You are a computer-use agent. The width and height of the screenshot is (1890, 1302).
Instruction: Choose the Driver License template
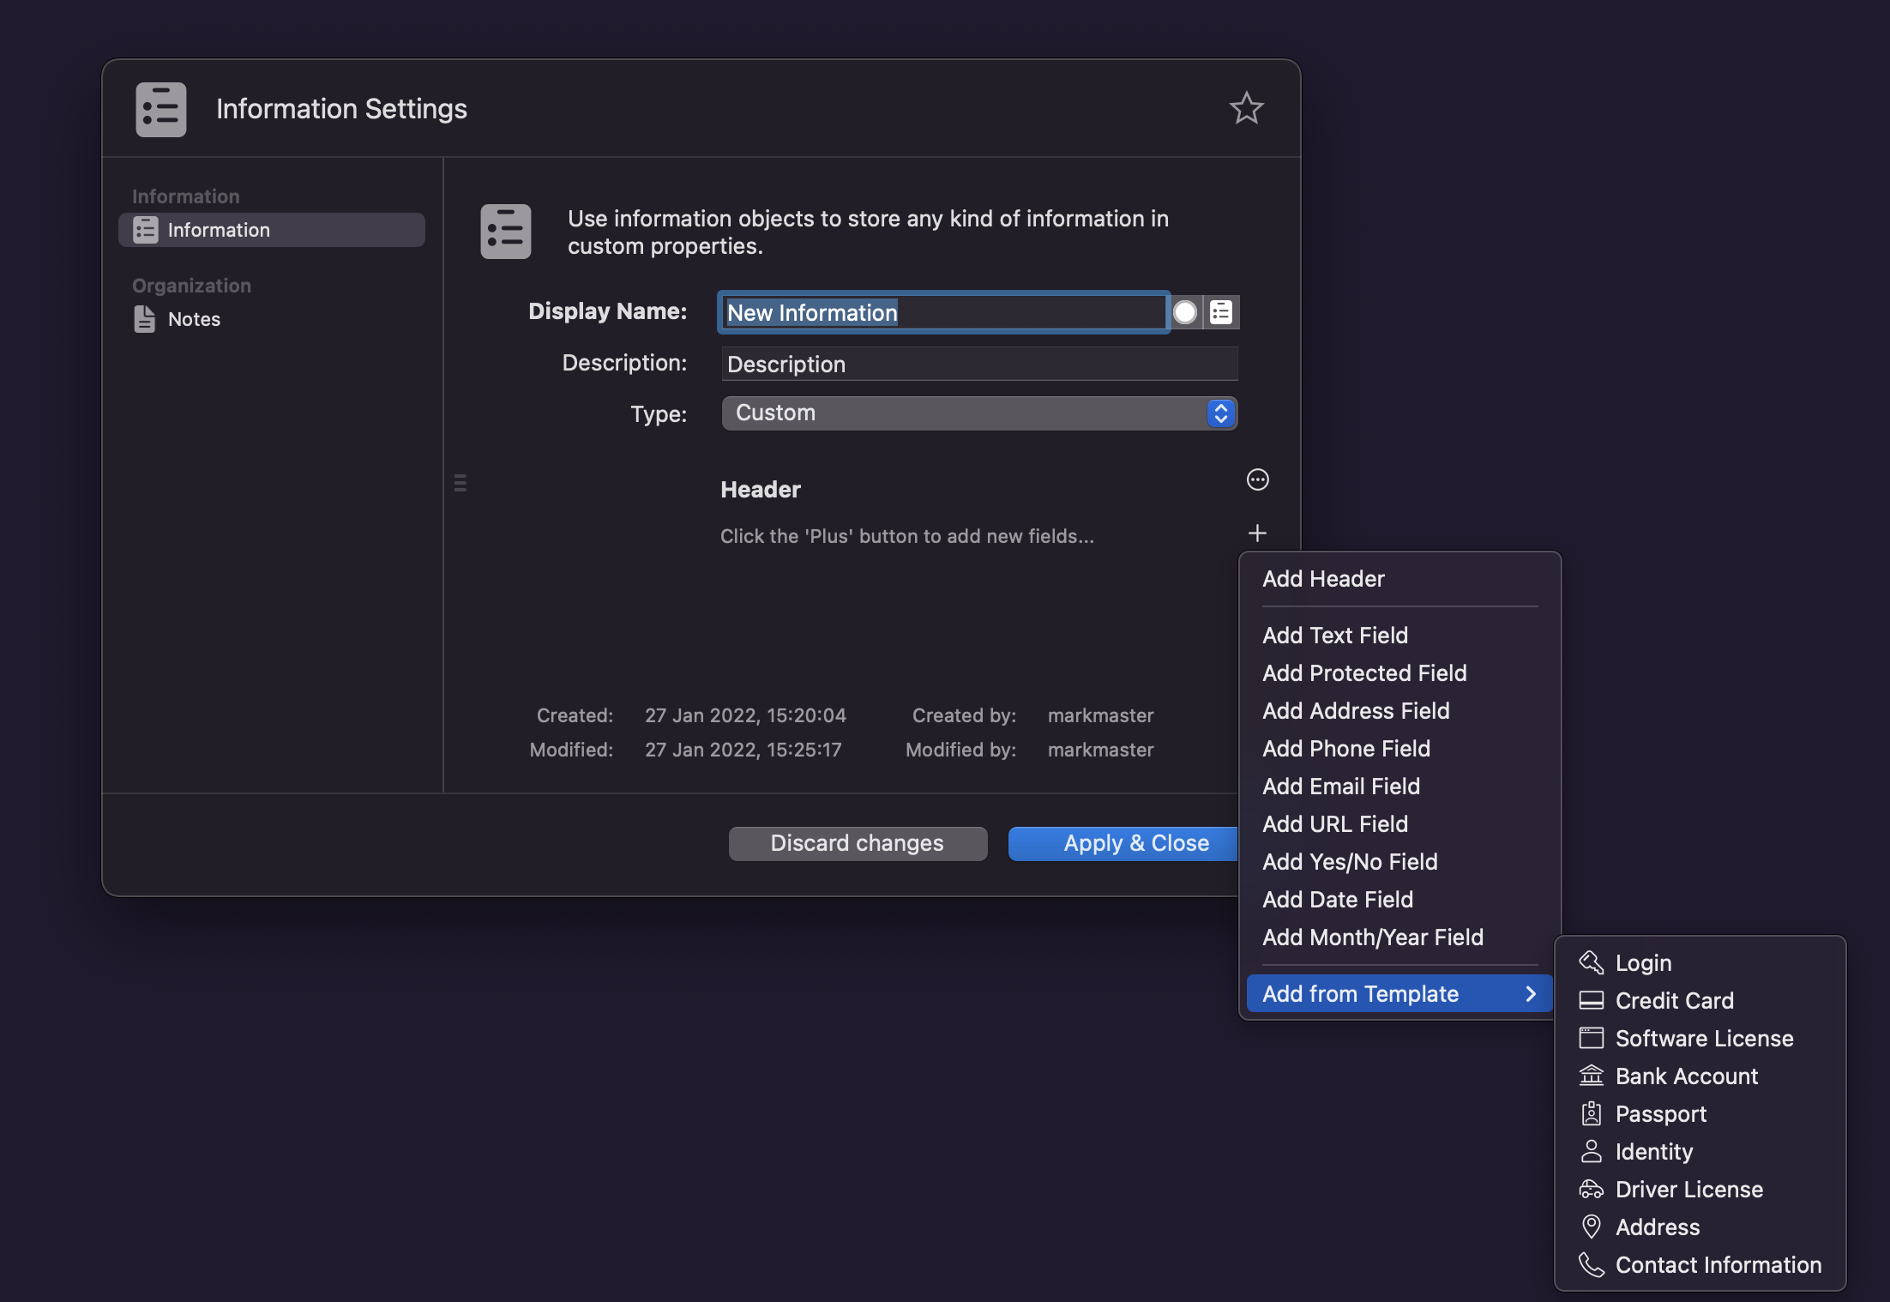point(1688,1189)
